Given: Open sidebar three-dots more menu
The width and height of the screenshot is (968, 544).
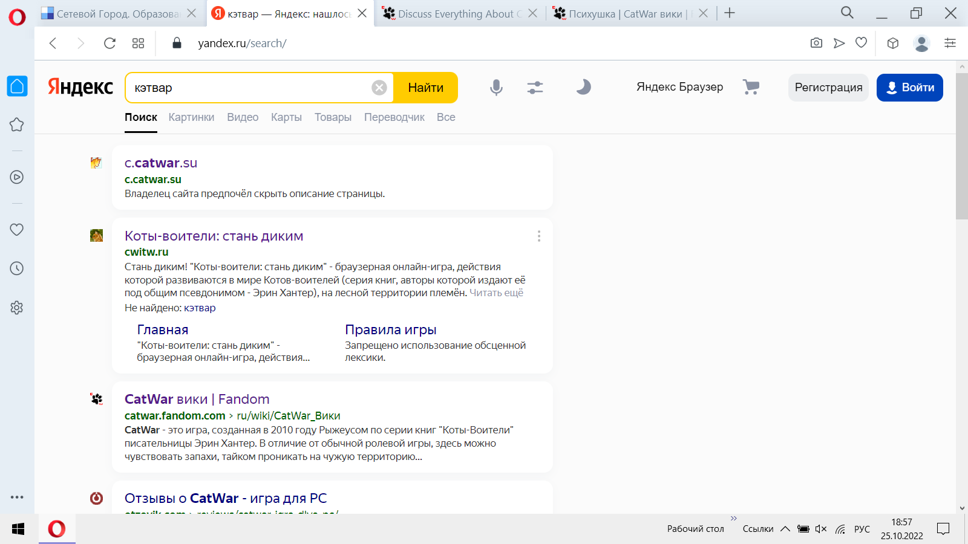Looking at the screenshot, I should (x=17, y=497).
